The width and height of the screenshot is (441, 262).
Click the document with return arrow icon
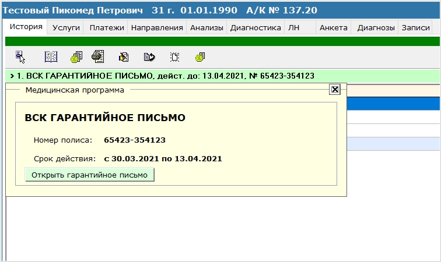coord(149,57)
